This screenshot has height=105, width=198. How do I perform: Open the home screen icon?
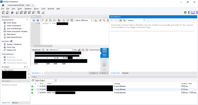pyautogui.click(x=3, y=5)
